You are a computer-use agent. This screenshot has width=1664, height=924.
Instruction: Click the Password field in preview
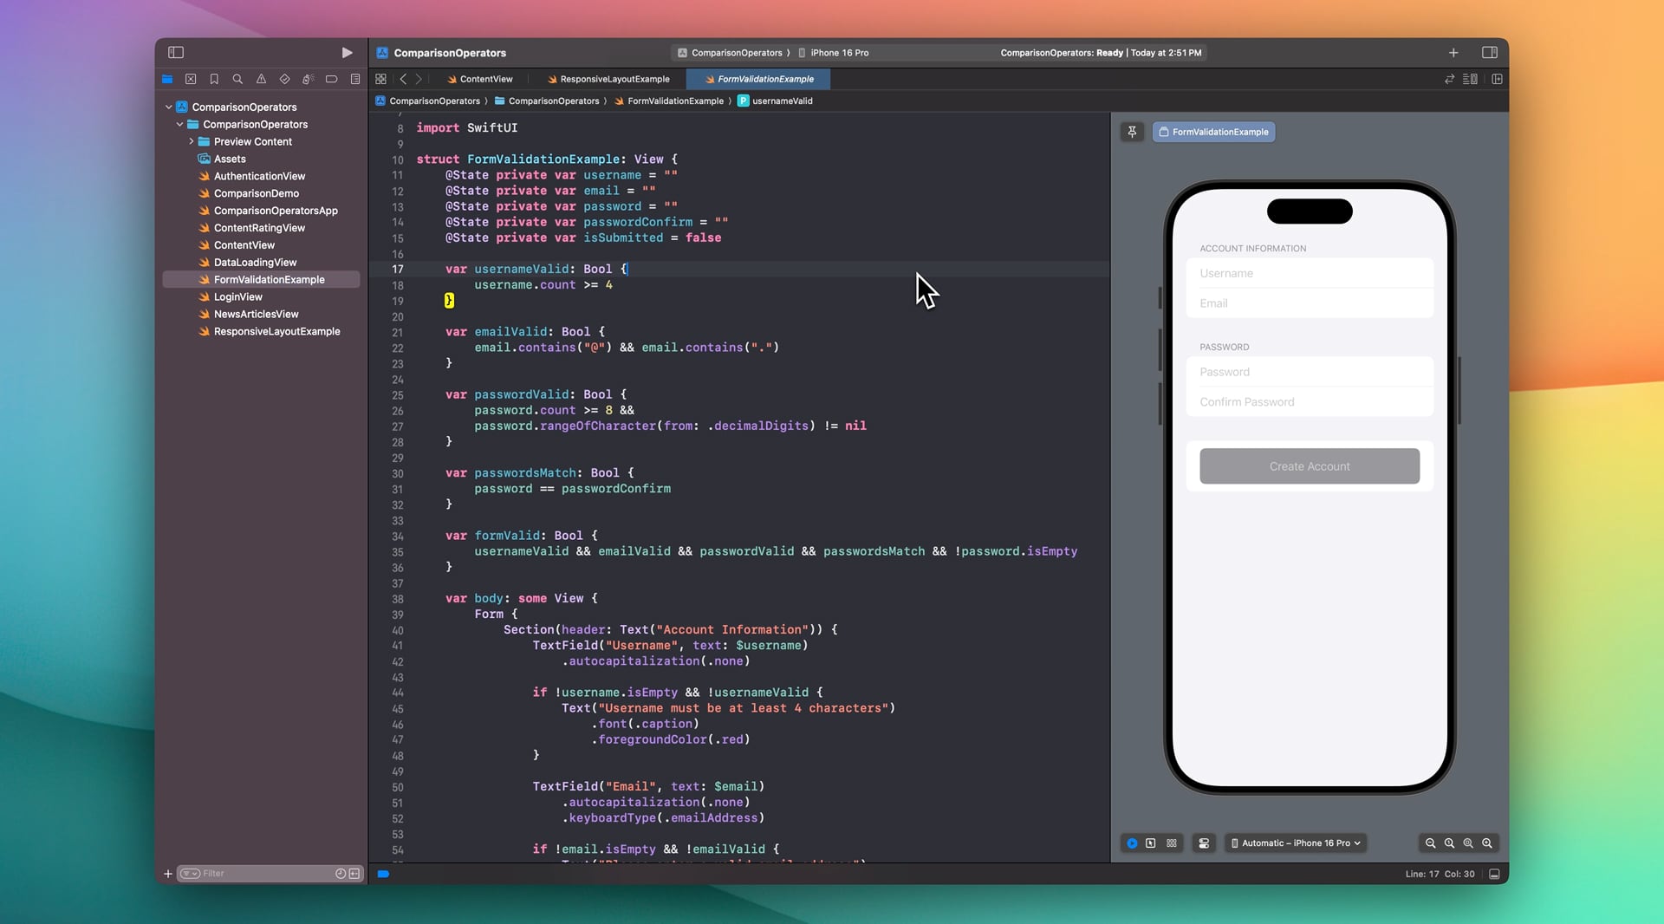click(x=1310, y=372)
